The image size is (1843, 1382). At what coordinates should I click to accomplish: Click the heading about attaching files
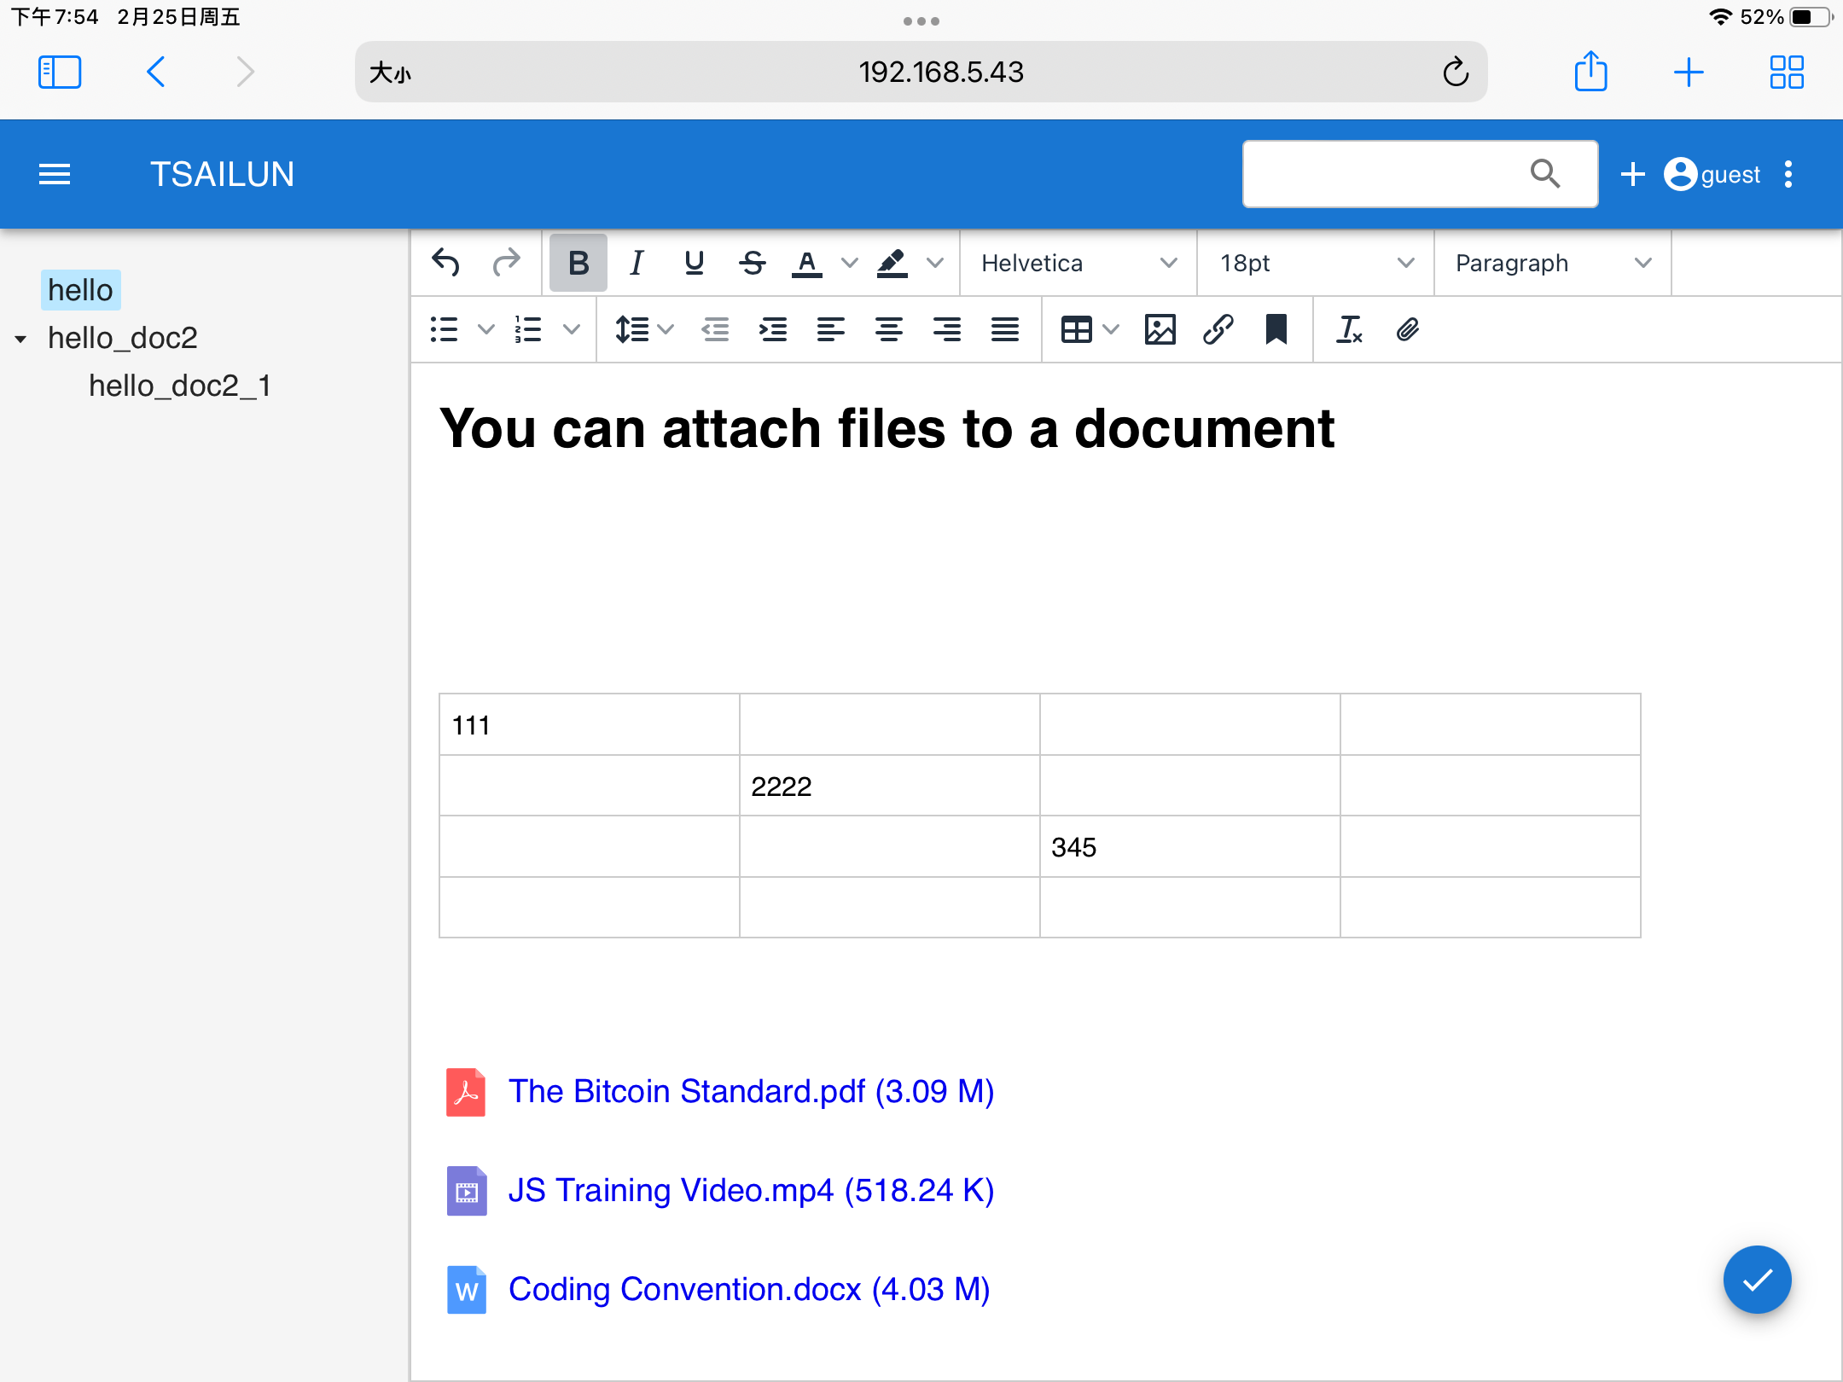(887, 427)
